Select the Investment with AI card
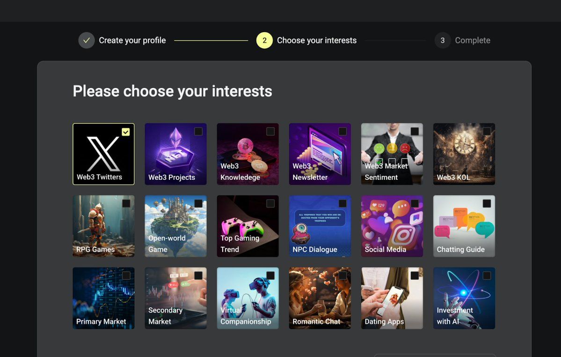Screen dimensions: 561x357 [464, 298]
